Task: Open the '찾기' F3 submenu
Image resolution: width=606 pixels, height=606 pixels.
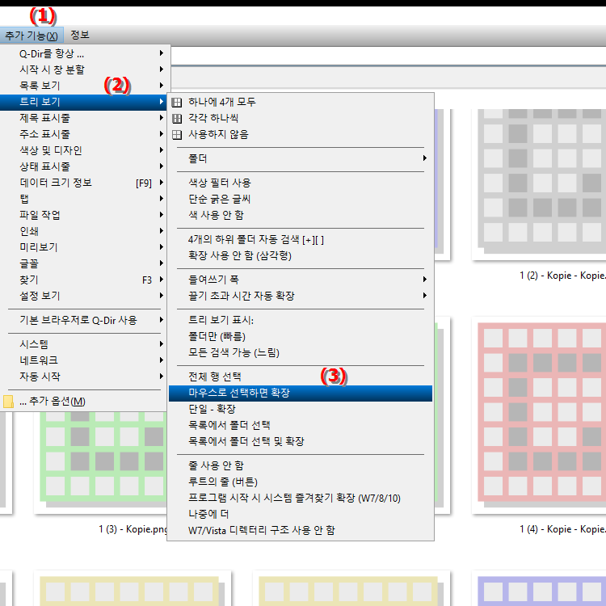Action: (x=83, y=280)
